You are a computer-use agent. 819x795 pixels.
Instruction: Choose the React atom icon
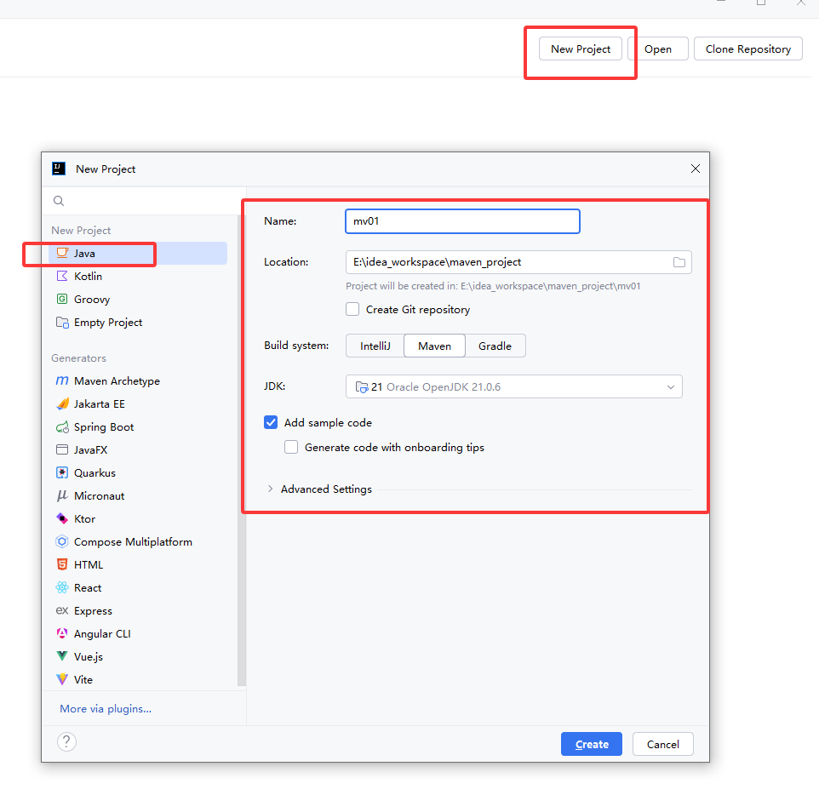(62, 587)
